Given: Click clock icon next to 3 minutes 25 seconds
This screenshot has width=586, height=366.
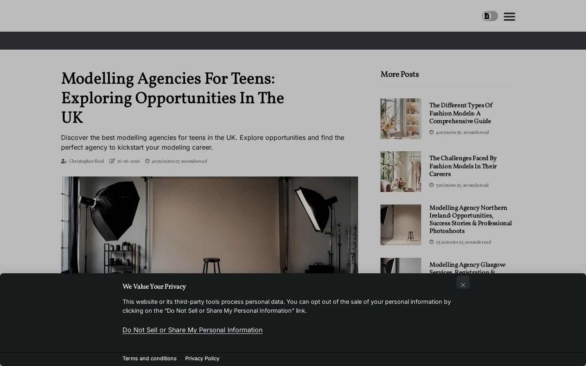Looking at the screenshot, I should tap(431, 185).
